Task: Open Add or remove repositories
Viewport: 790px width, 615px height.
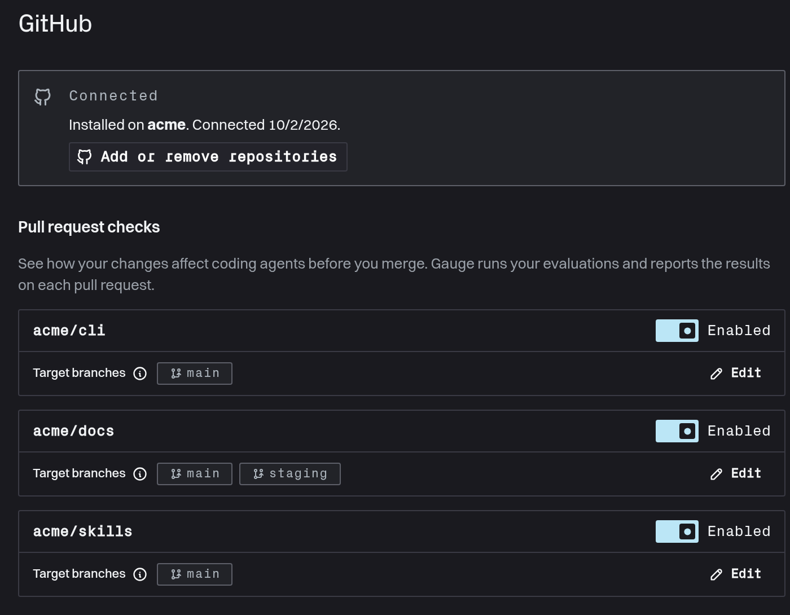Action: [x=208, y=157]
